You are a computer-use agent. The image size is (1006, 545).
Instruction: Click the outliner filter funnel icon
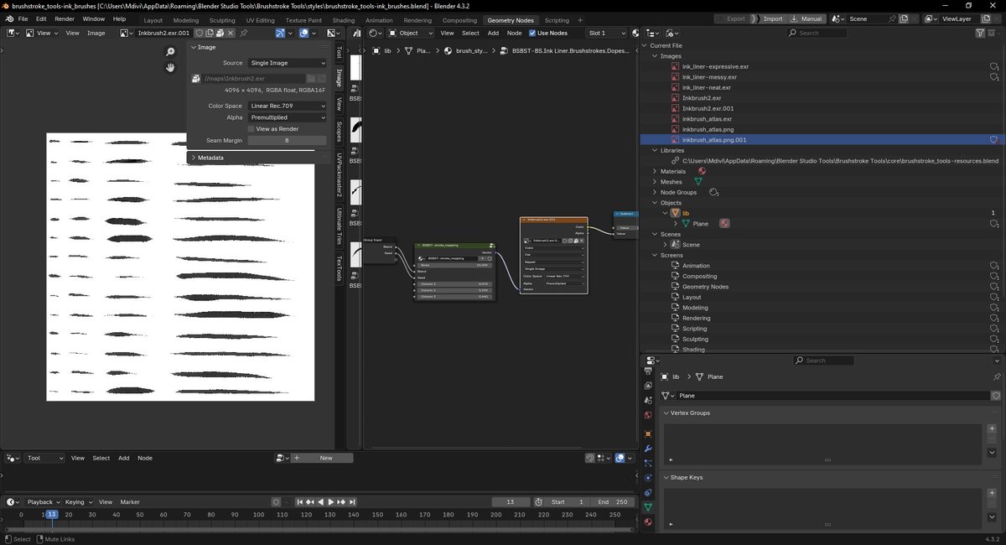pos(981,33)
